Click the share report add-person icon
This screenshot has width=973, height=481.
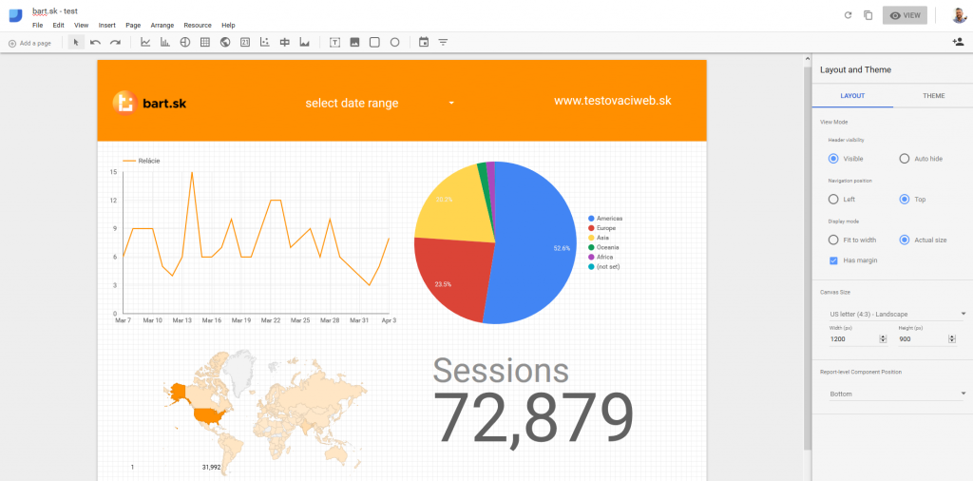coord(957,43)
